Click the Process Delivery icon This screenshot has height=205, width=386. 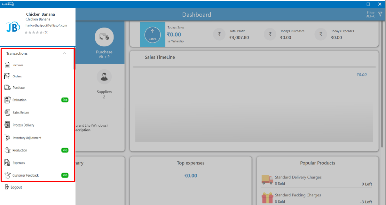(7, 125)
